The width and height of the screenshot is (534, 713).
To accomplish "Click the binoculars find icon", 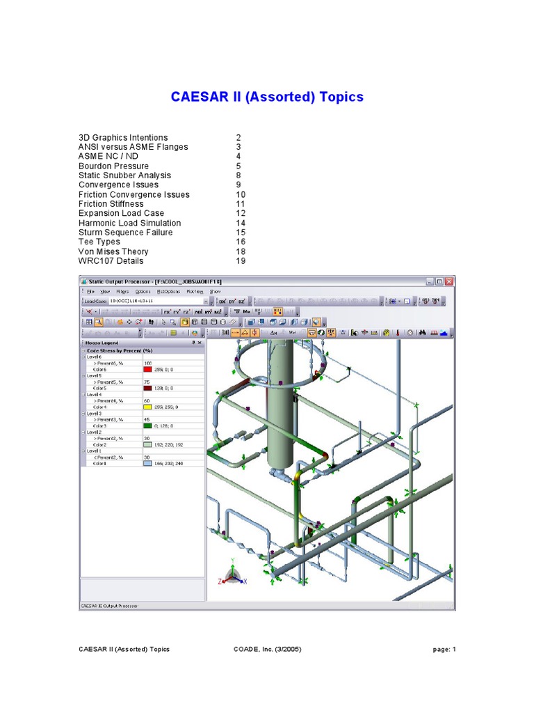I will point(422,333).
